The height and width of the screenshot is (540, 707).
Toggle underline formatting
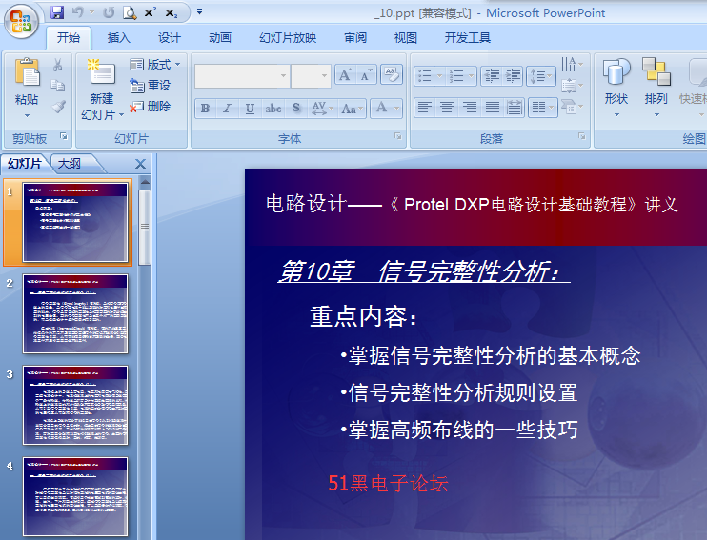250,109
